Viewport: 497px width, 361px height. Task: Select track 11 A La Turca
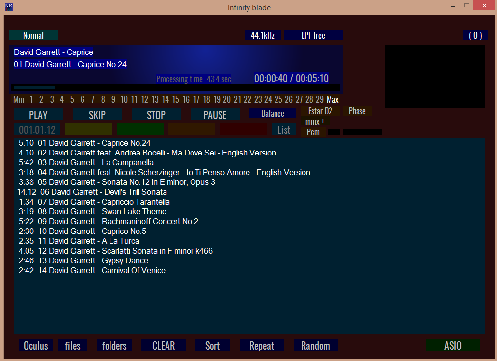[x=249, y=241]
